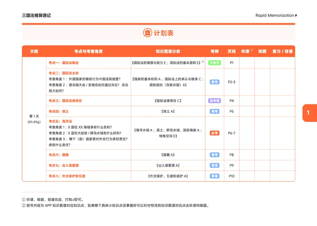
Task: Click the 做题 column header
Action: click(262, 51)
